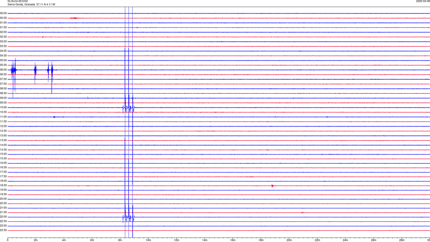Choose the 22:00 time label
The height and width of the screenshot is (242, 430).
coord(3,217)
